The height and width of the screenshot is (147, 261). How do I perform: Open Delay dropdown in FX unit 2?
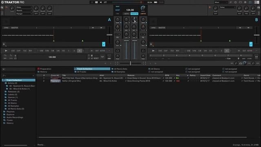click(x=228, y=7)
